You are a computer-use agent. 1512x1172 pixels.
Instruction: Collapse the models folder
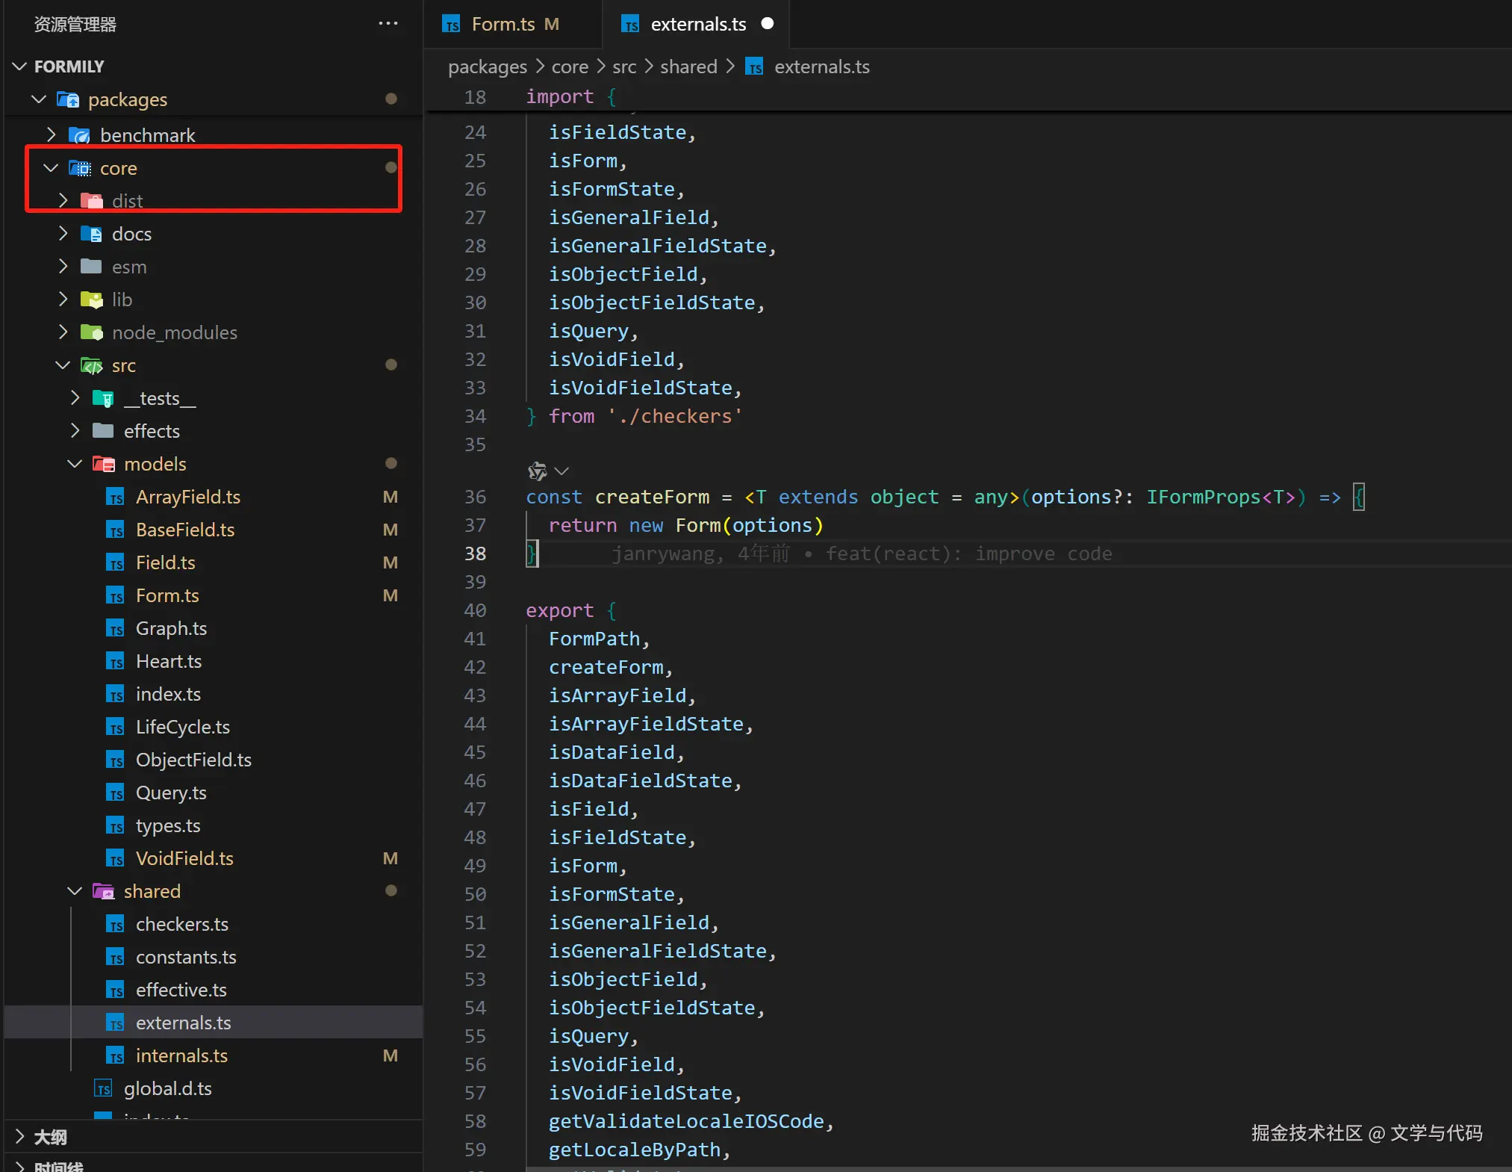click(75, 464)
